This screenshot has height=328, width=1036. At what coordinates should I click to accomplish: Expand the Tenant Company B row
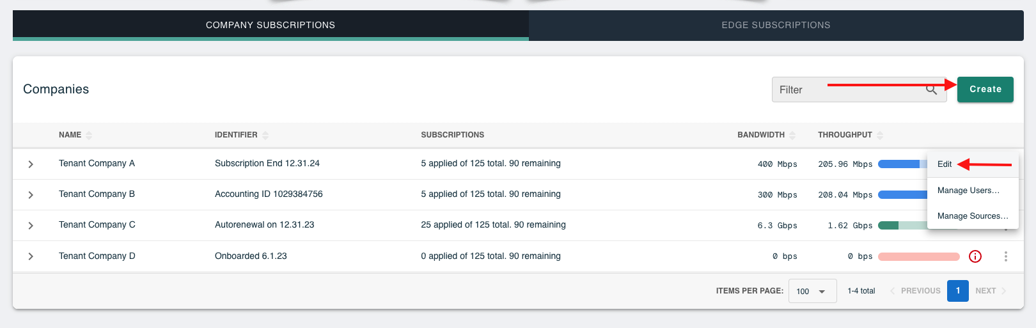(31, 195)
